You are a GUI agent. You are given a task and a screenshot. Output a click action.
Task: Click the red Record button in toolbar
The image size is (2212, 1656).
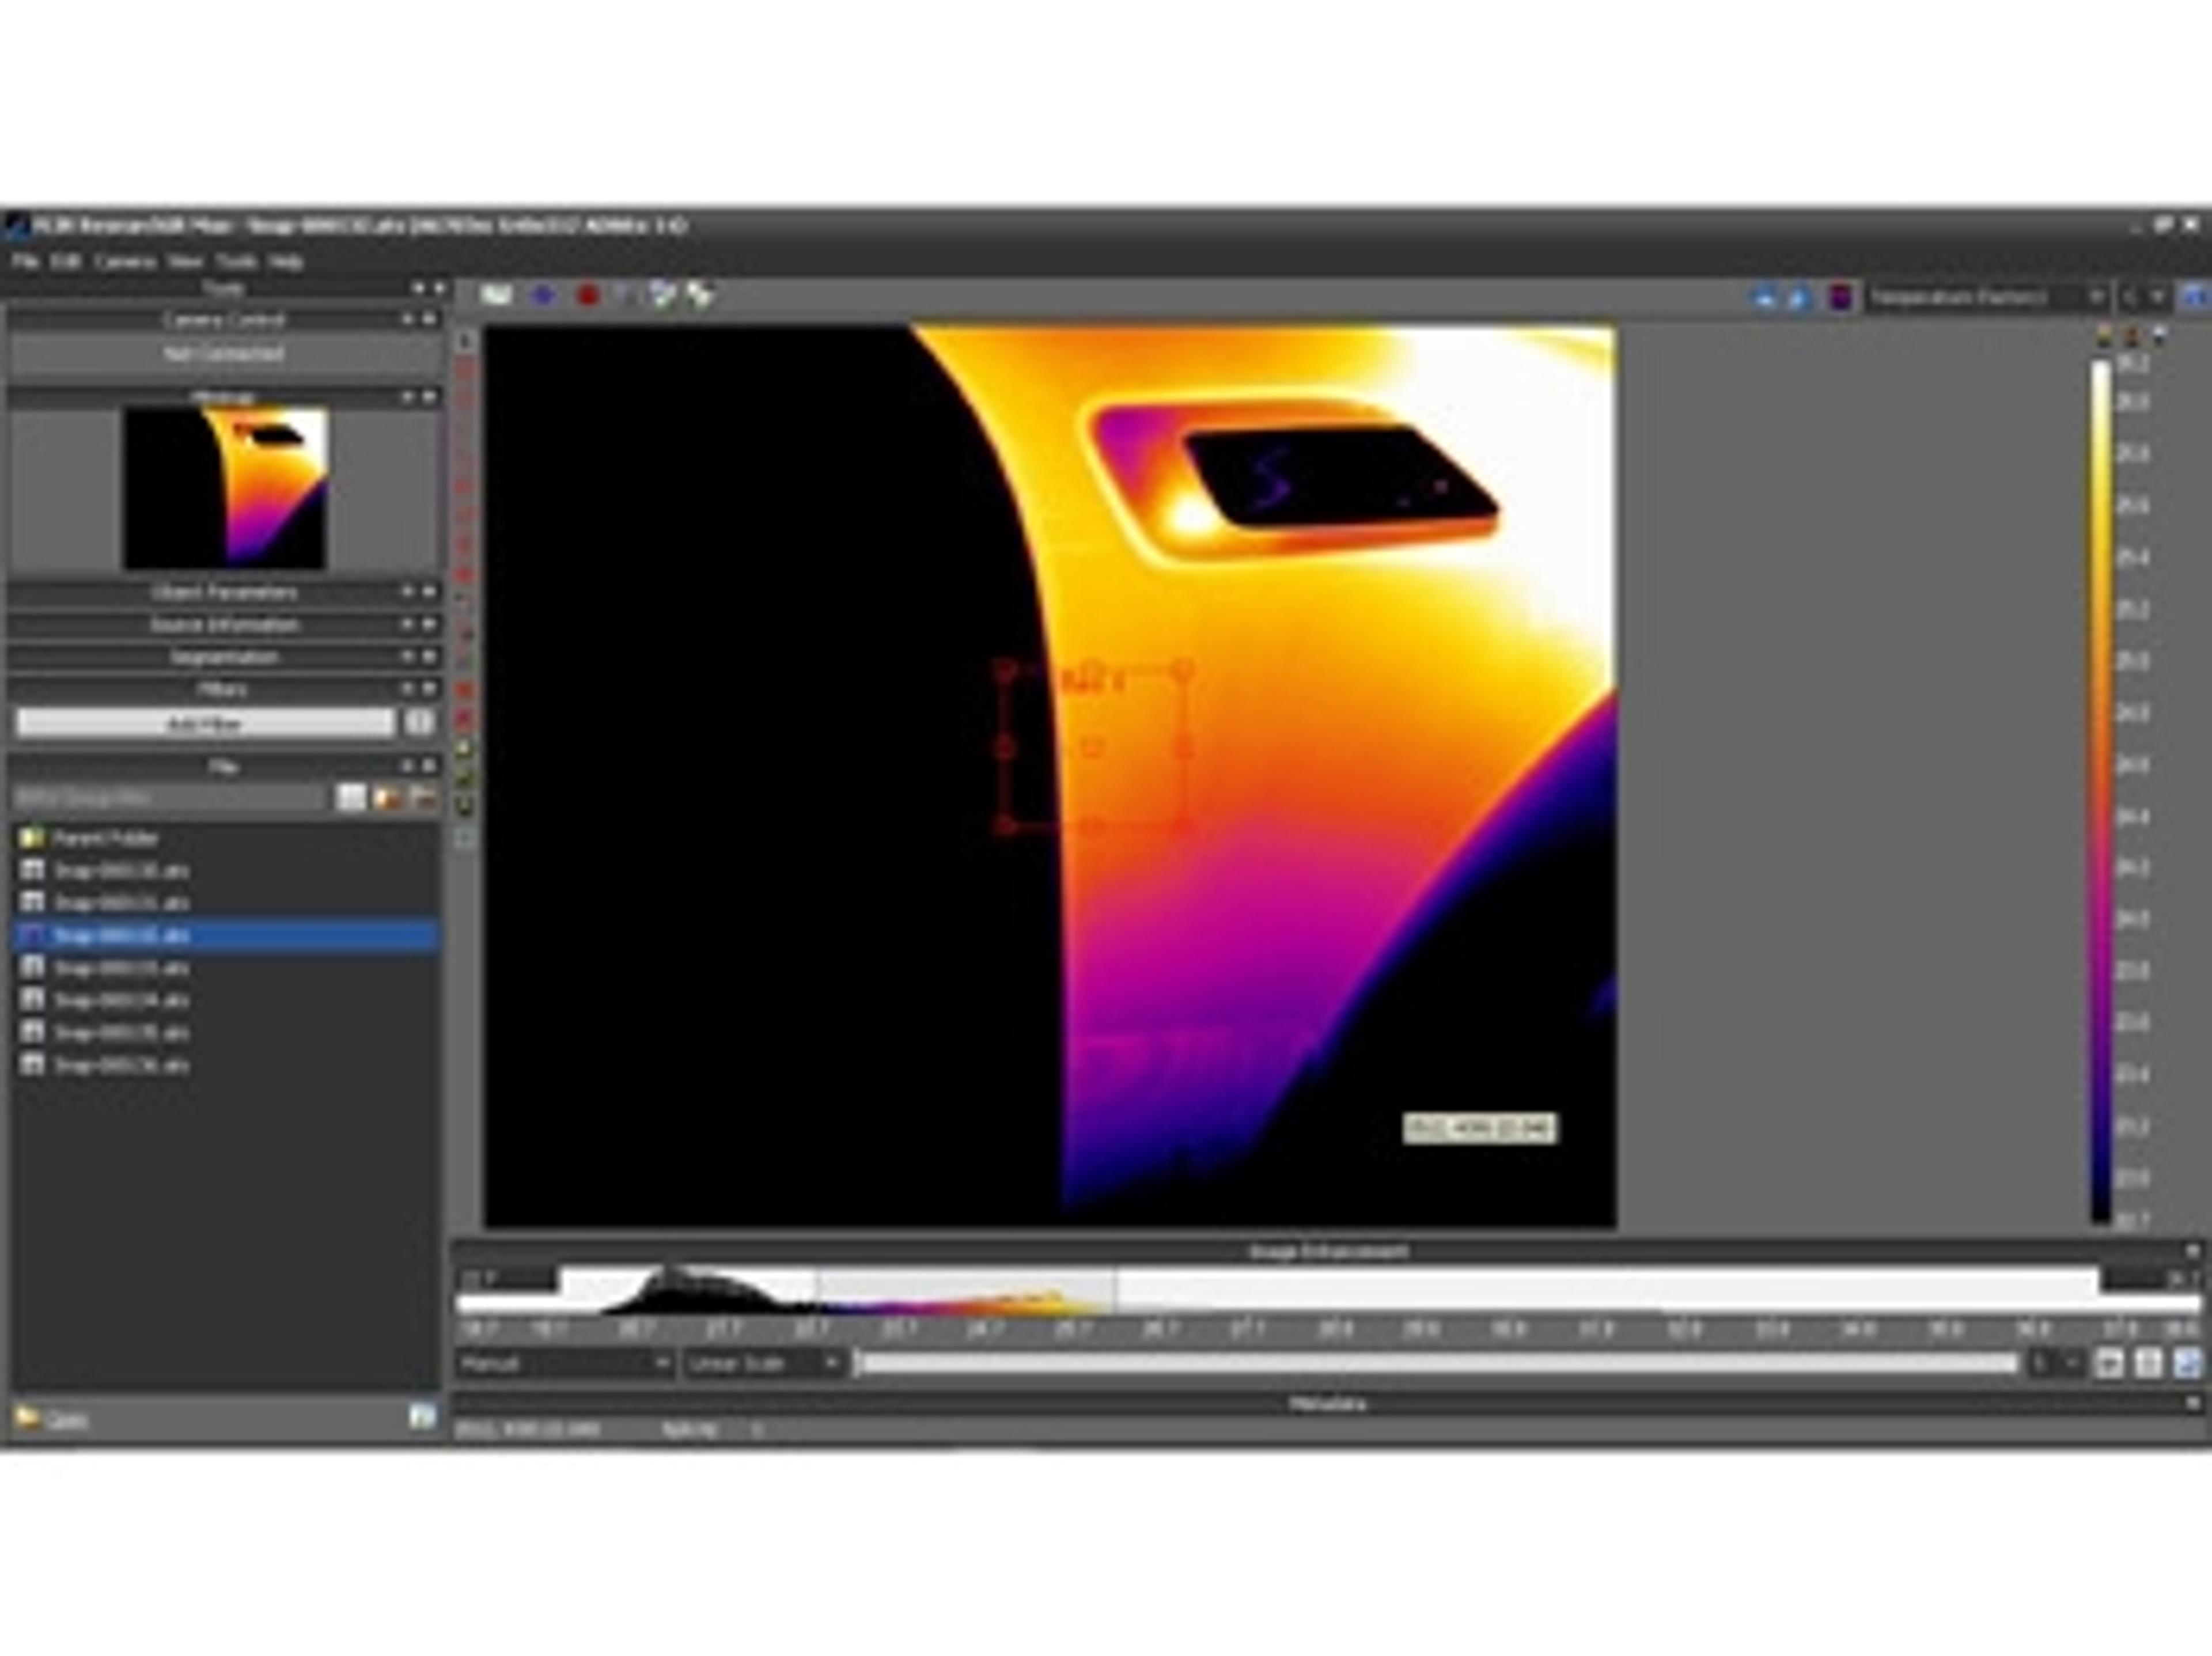(588, 295)
